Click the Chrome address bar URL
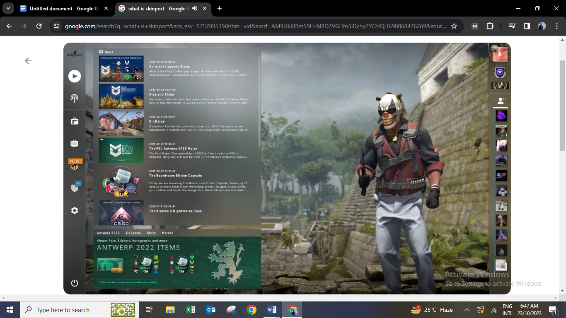 pos(255,26)
